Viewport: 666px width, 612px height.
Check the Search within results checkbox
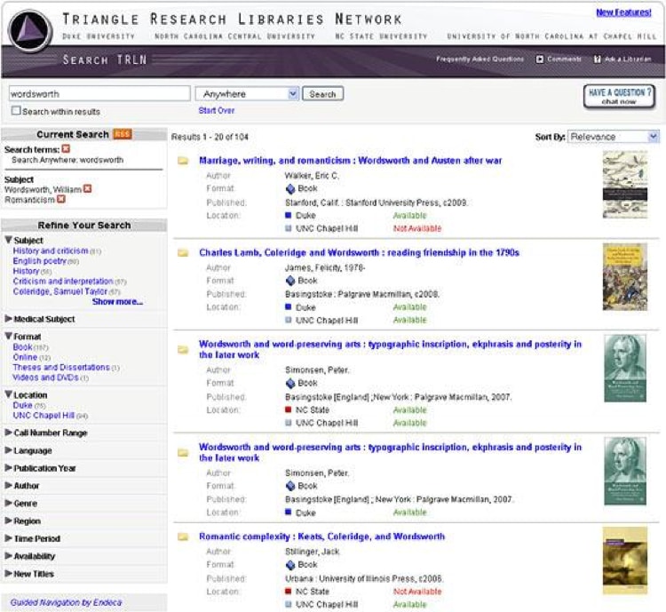pos(16,110)
